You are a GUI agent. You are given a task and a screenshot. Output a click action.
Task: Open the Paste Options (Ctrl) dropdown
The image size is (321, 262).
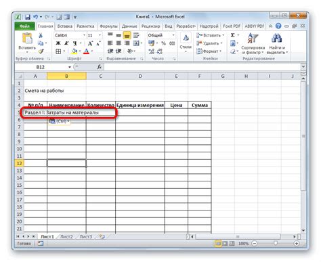60,121
